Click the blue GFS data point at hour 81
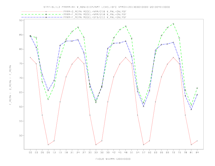Screen dimensions: 215x166 point(191,109)
